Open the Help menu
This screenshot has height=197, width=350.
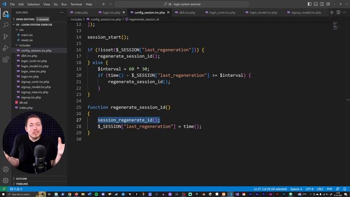[89, 4]
